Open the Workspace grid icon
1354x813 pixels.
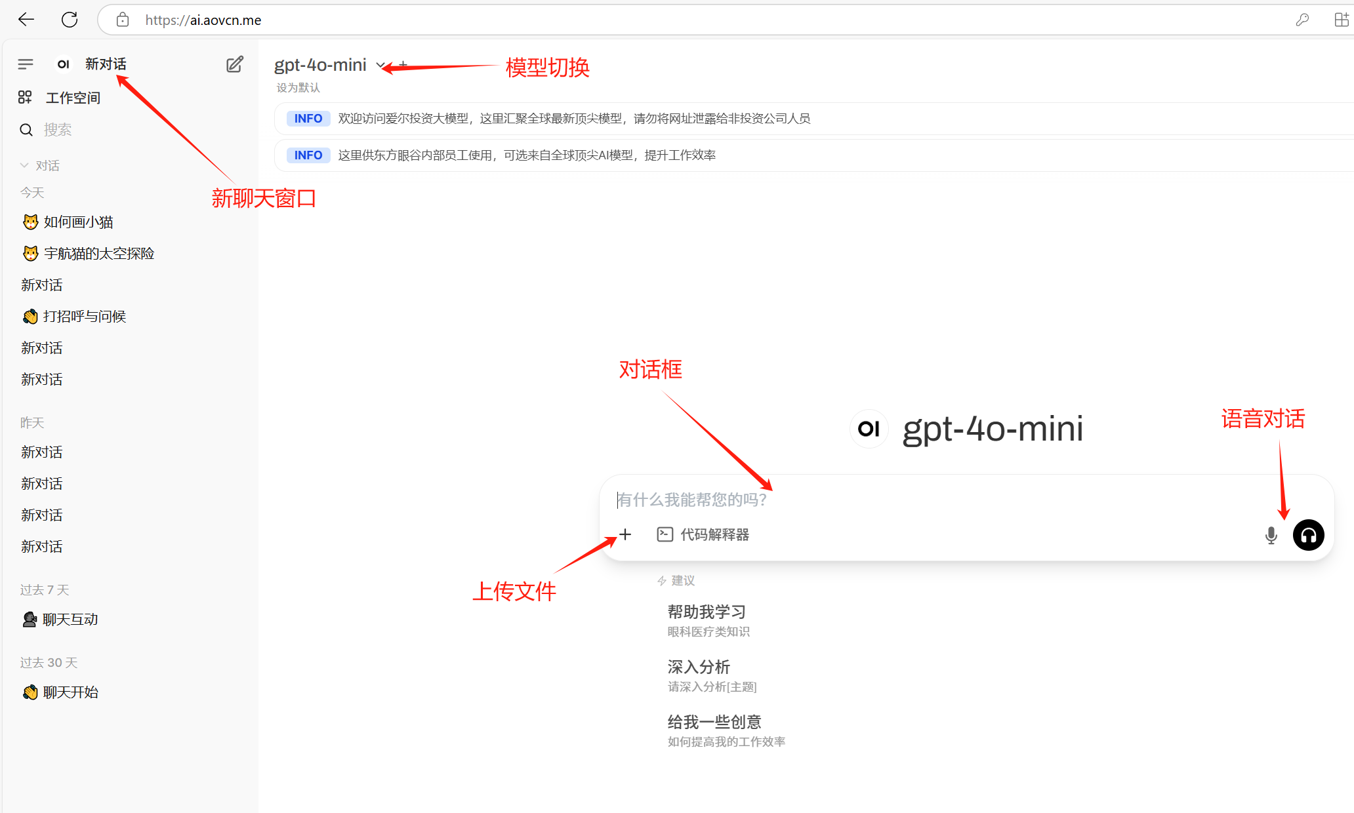[x=25, y=98]
